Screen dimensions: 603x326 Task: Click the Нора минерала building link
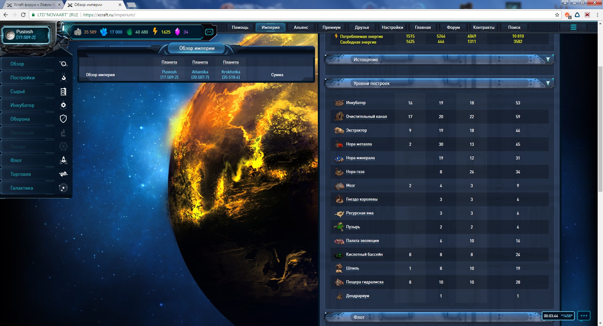coord(360,158)
